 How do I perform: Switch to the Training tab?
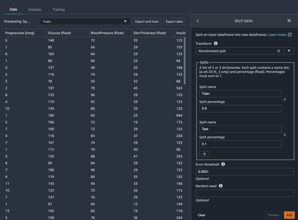coord(58,10)
